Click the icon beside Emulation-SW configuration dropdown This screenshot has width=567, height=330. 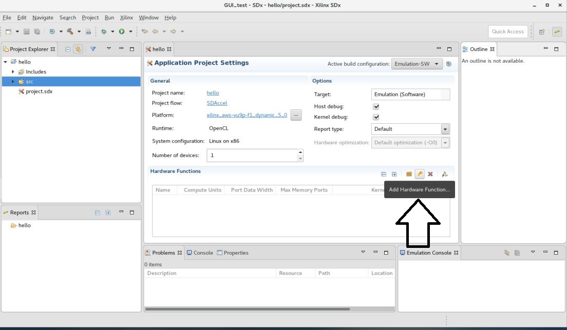(x=449, y=64)
